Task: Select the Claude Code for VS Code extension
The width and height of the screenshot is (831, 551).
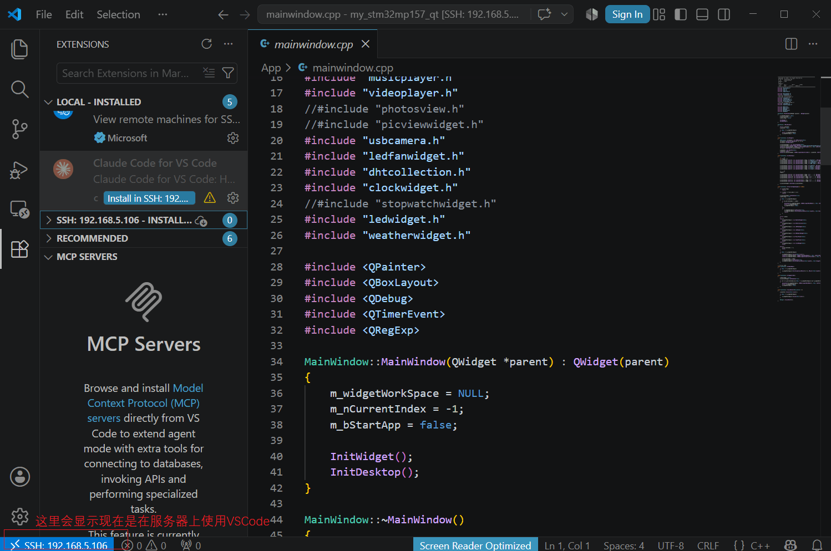Action: 144,180
